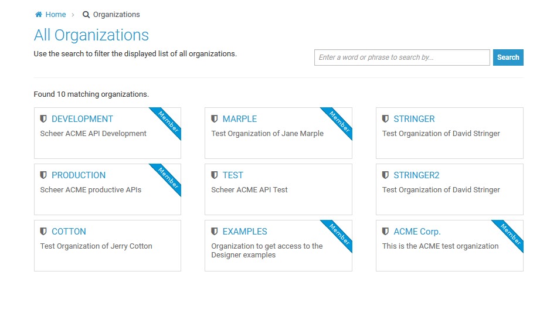Image resolution: width=557 pixels, height=336 pixels.
Task: Click the shield icon beside MARPLE
Action: 215,119
